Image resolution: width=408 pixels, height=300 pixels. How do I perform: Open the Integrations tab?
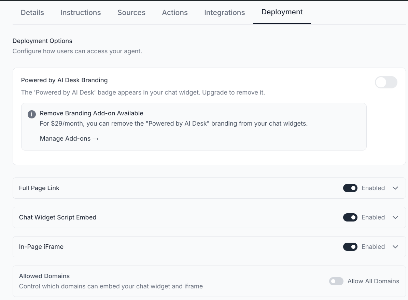pos(224,12)
